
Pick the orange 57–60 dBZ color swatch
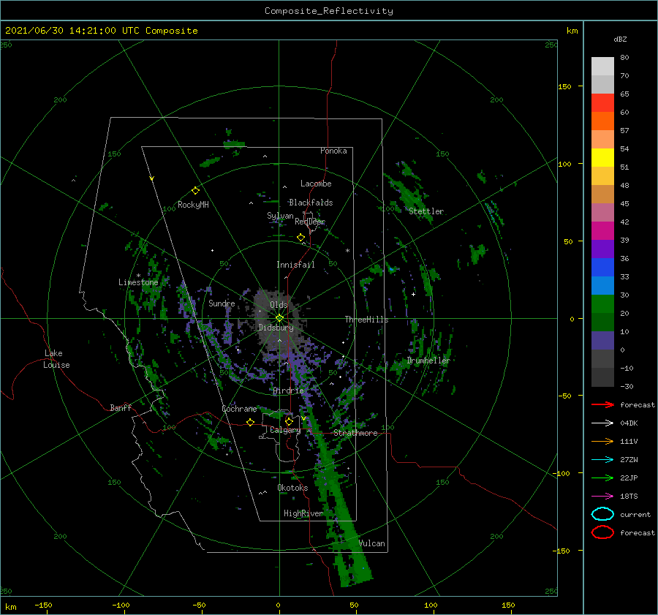pos(602,121)
